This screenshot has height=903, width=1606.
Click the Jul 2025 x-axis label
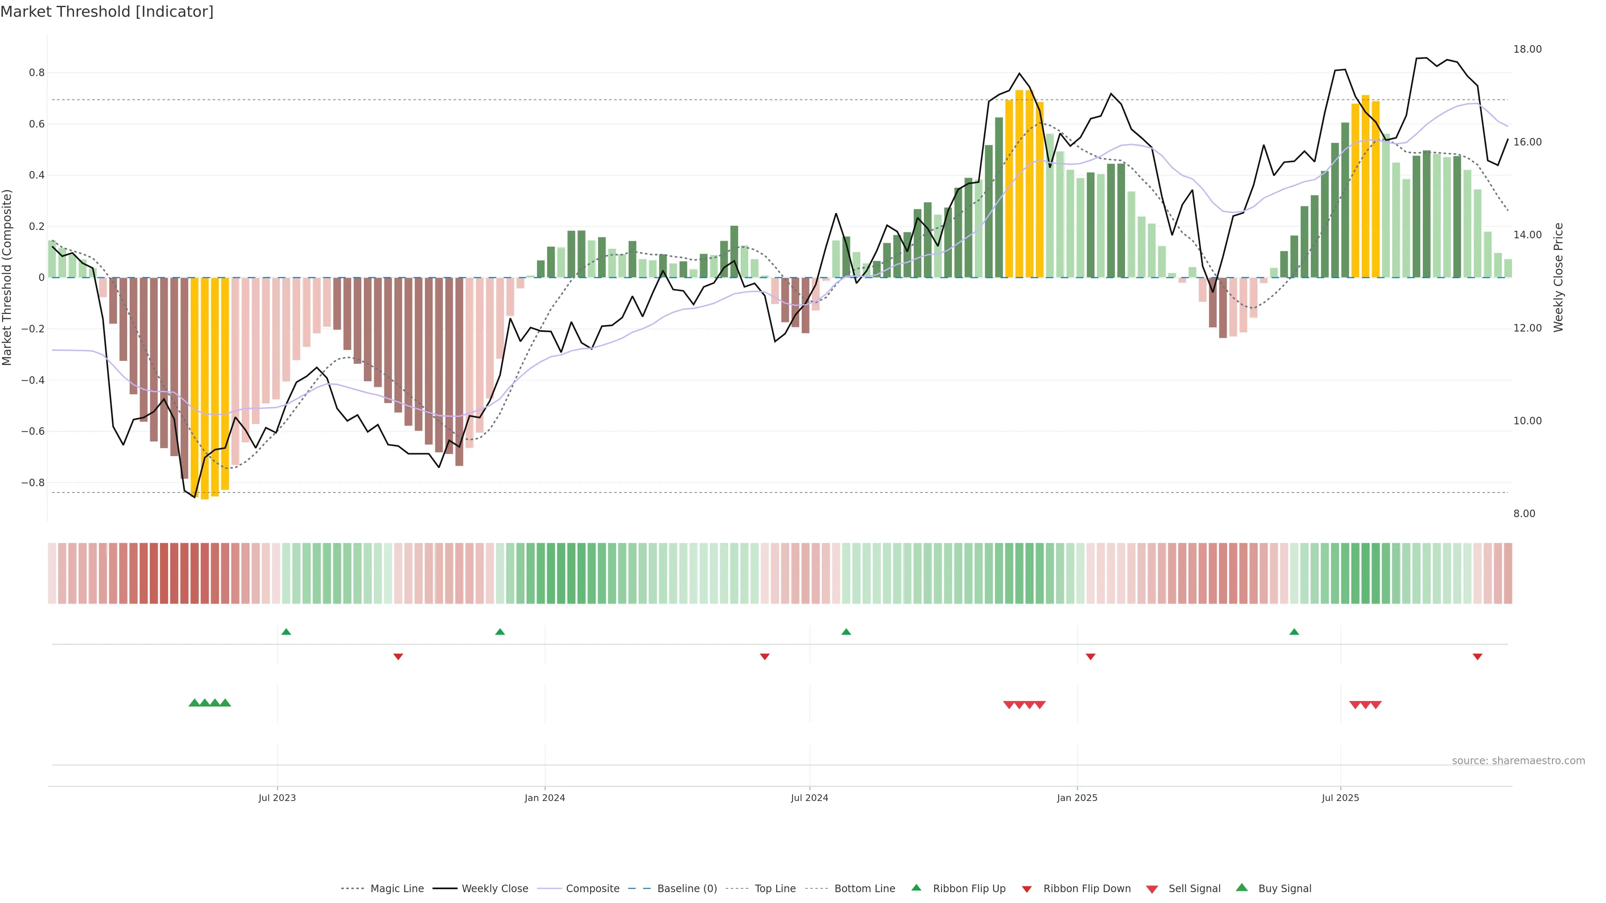point(1340,798)
